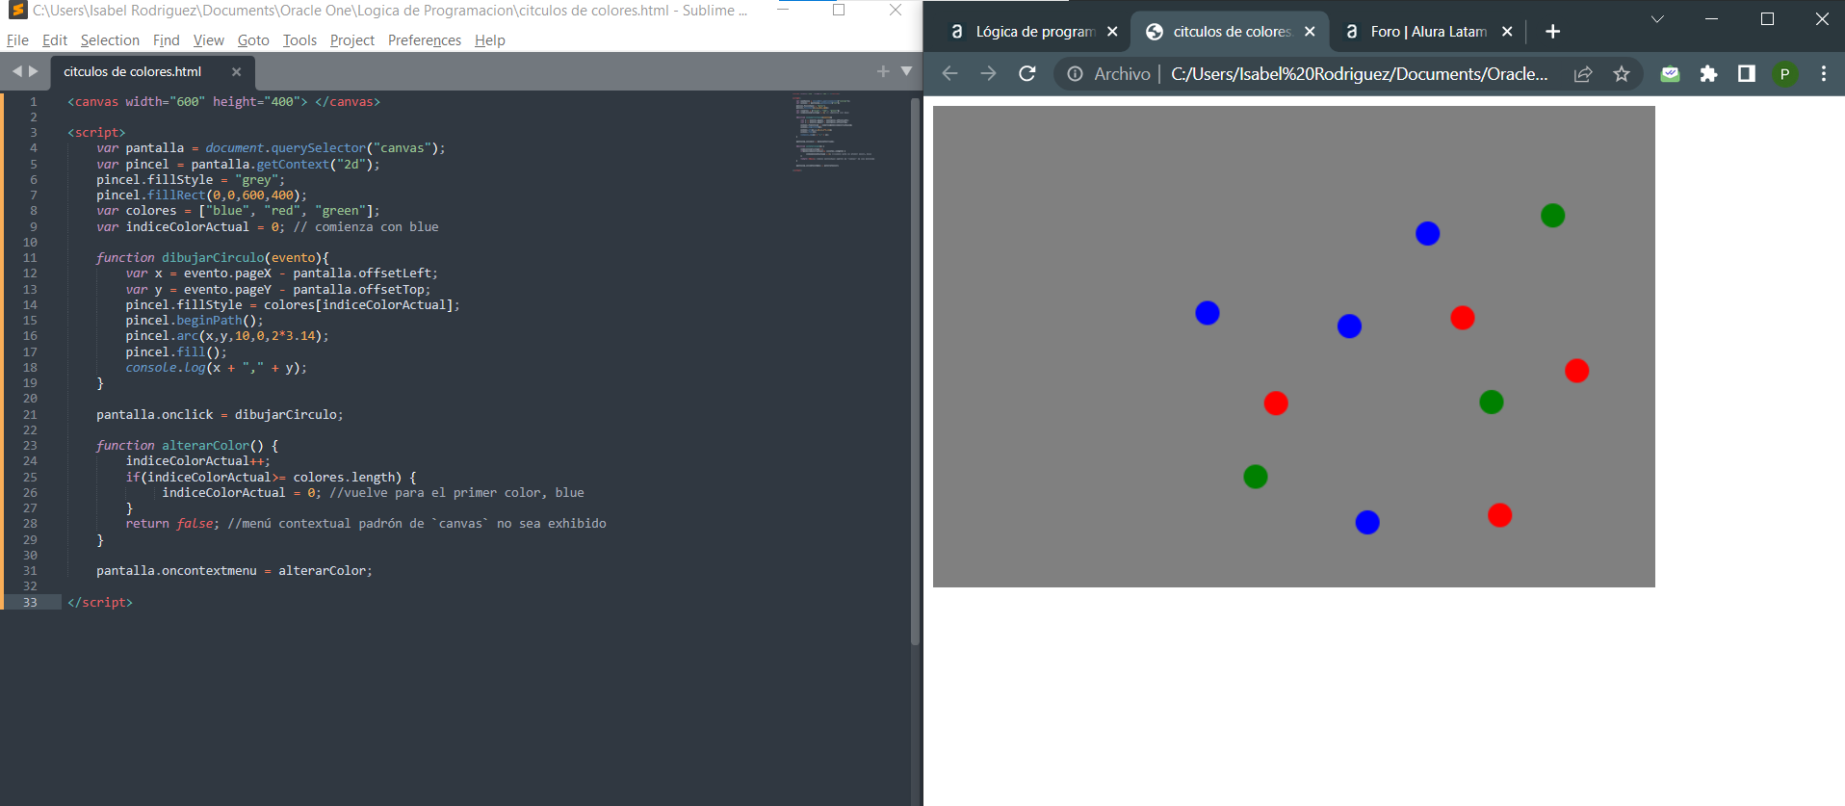Open the View menu
The image size is (1845, 806).
(208, 40)
